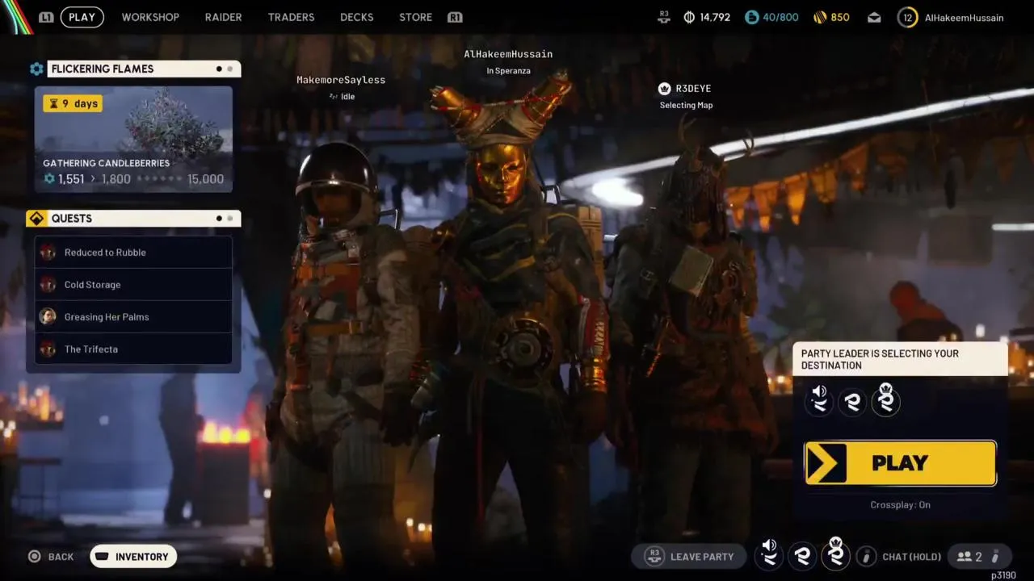Click the 15,000 final goal value
This screenshot has width=1034, height=581.
click(x=205, y=179)
